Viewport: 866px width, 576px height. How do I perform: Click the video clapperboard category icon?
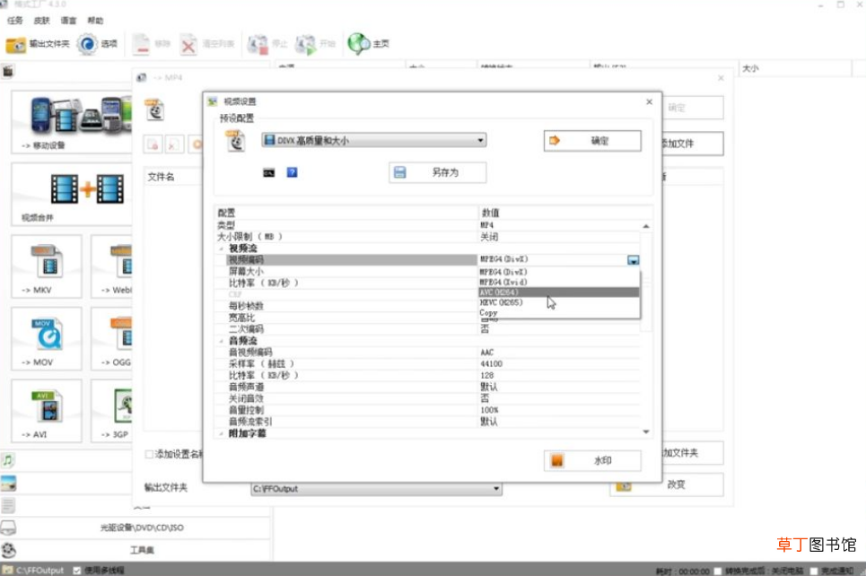click(8, 71)
